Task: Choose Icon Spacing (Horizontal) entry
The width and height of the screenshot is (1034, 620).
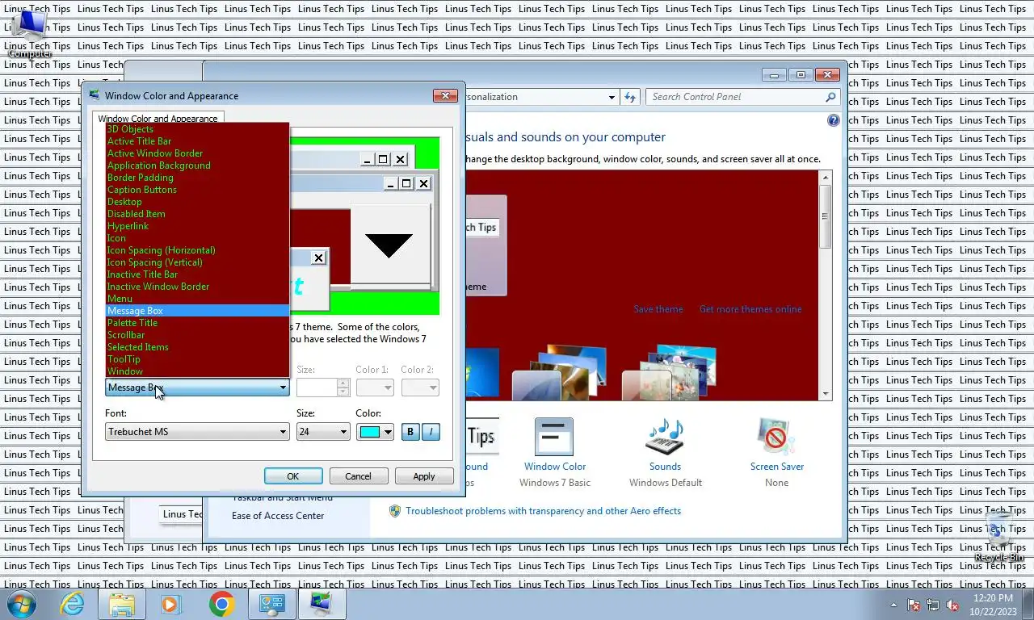Action: [x=197, y=250]
